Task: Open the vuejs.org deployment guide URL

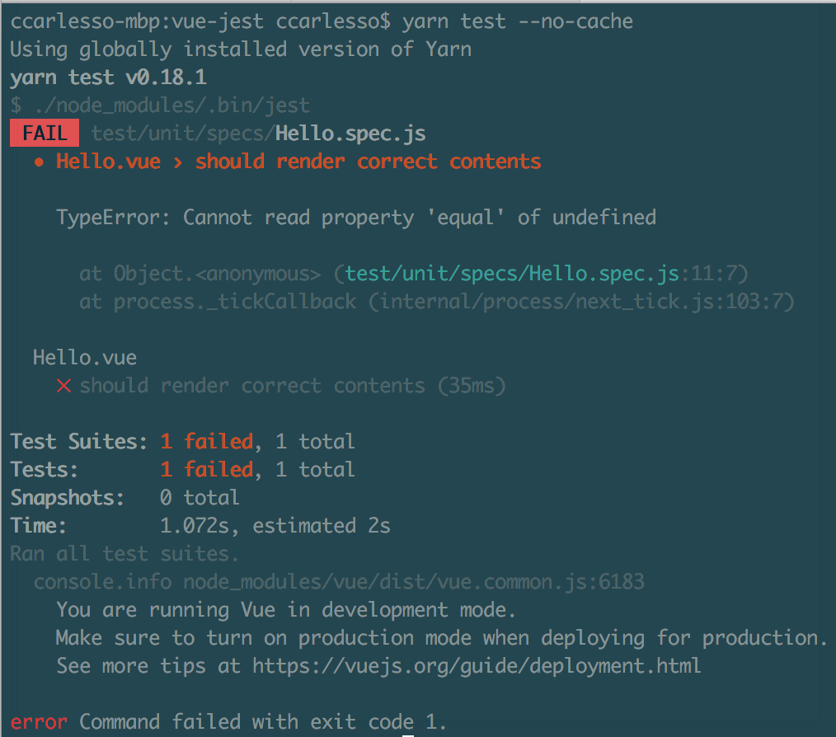Action: pos(477,665)
